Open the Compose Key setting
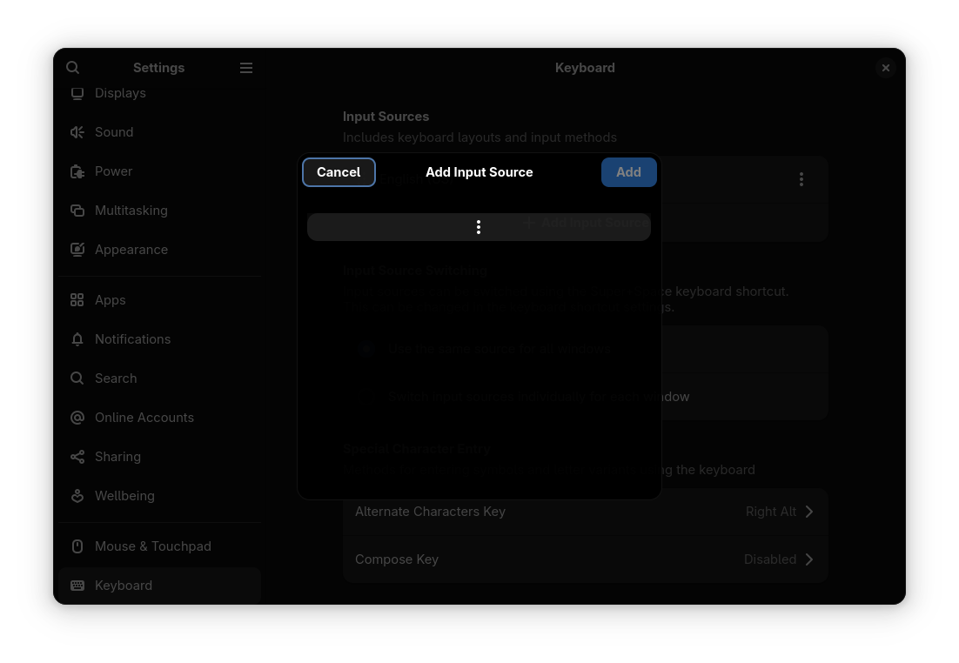 586,559
